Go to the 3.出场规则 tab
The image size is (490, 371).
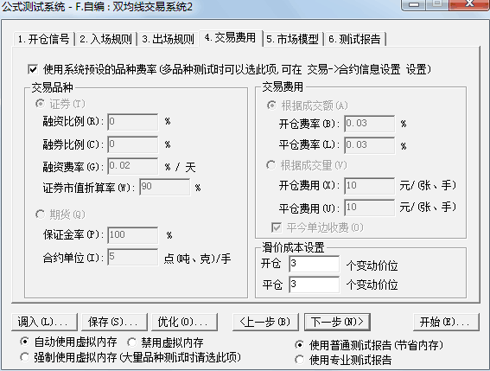click(168, 39)
